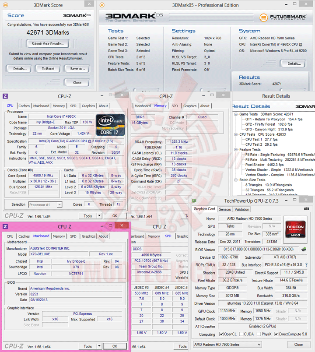Click the 3DMARK05 Gamers' Benchmark logo banner
315x352 pixels.
tap(134, 17)
